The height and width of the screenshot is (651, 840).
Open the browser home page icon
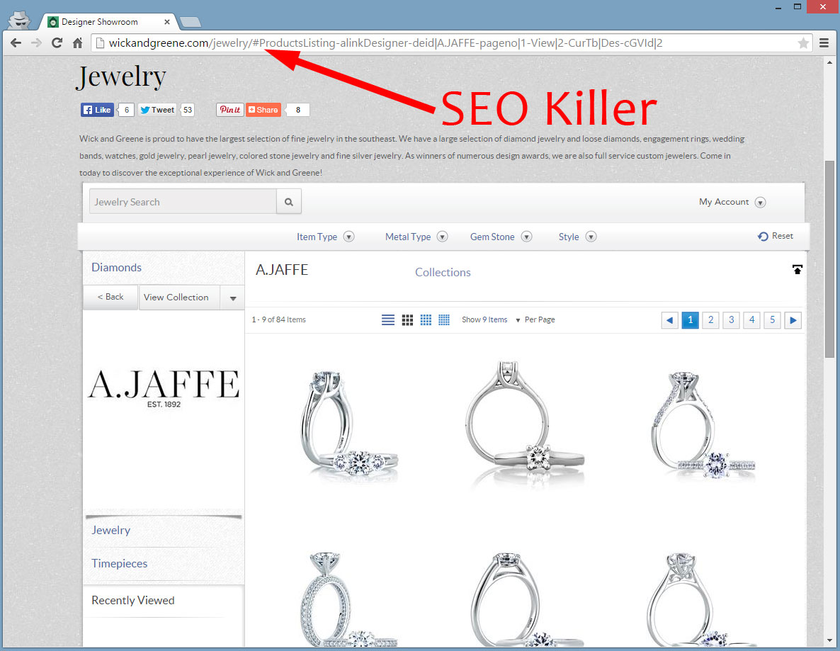point(78,43)
